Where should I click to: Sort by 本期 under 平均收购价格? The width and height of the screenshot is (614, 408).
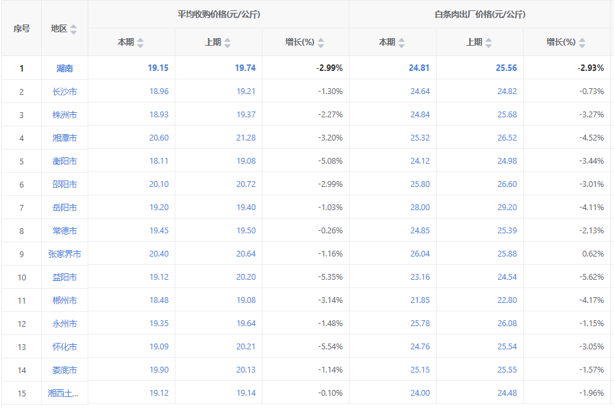pyautogui.click(x=141, y=43)
